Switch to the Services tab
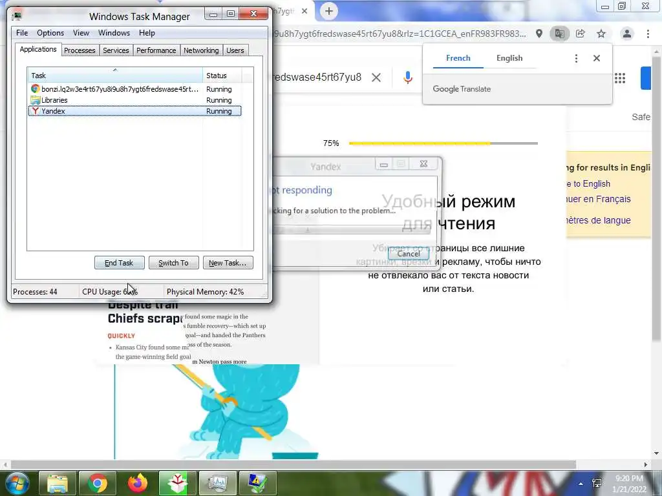The width and height of the screenshot is (662, 496). coord(116,50)
